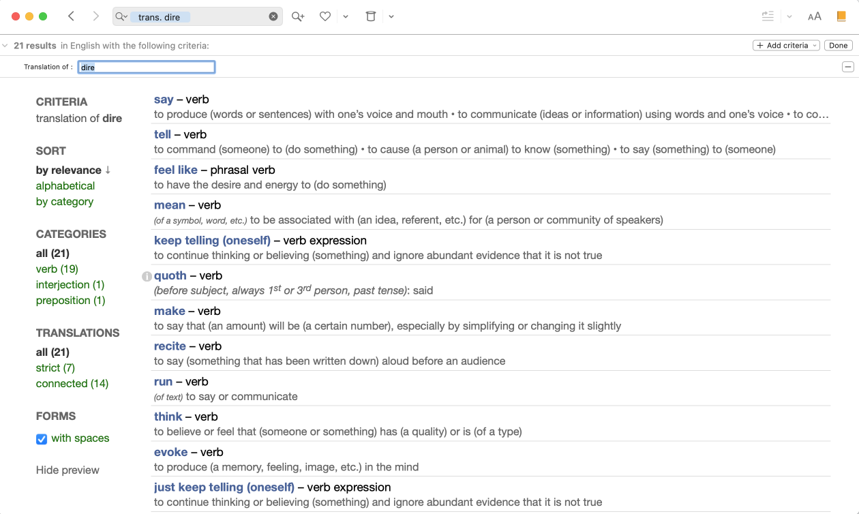The width and height of the screenshot is (859, 514).
Task: Click the trash-shaped history icon in the toolbar
Action: tap(371, 16)
